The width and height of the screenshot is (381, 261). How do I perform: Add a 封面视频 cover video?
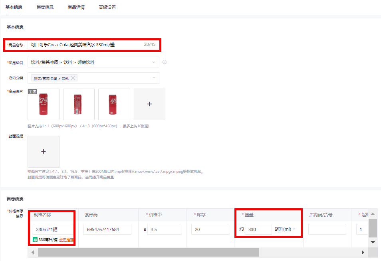(44, 152)
